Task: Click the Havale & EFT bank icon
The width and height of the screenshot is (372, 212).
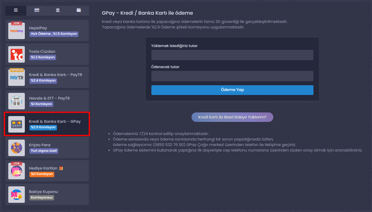Action: point(17,101)
